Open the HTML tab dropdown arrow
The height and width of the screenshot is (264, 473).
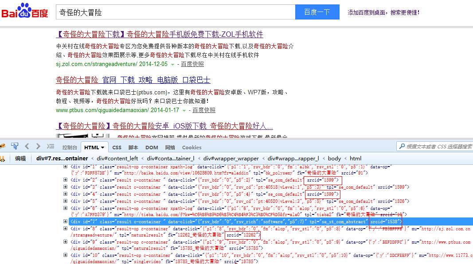point(103,148)
